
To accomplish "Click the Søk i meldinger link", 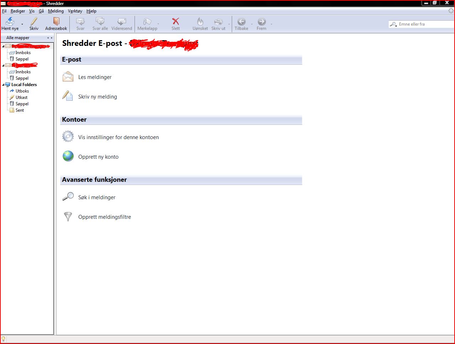I will pos(97,197).
